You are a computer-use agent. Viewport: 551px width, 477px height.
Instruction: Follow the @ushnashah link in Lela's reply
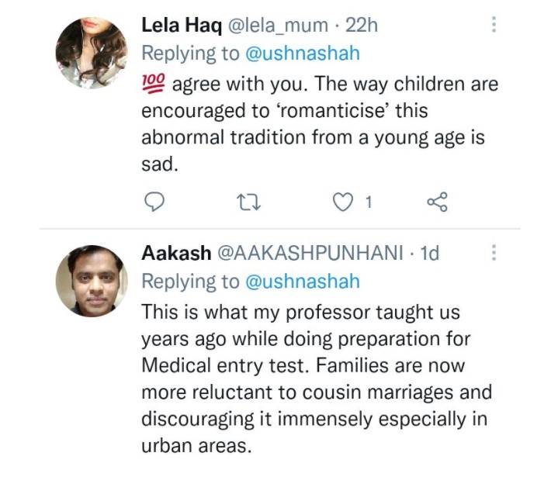point(303,54)
